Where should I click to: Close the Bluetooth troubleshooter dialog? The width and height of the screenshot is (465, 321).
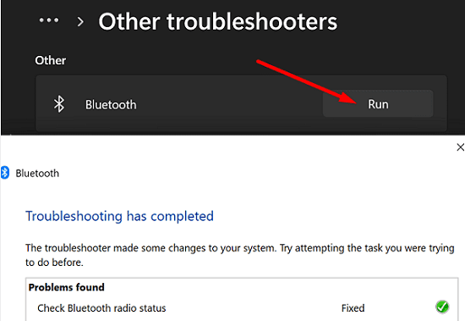point(460,147)
